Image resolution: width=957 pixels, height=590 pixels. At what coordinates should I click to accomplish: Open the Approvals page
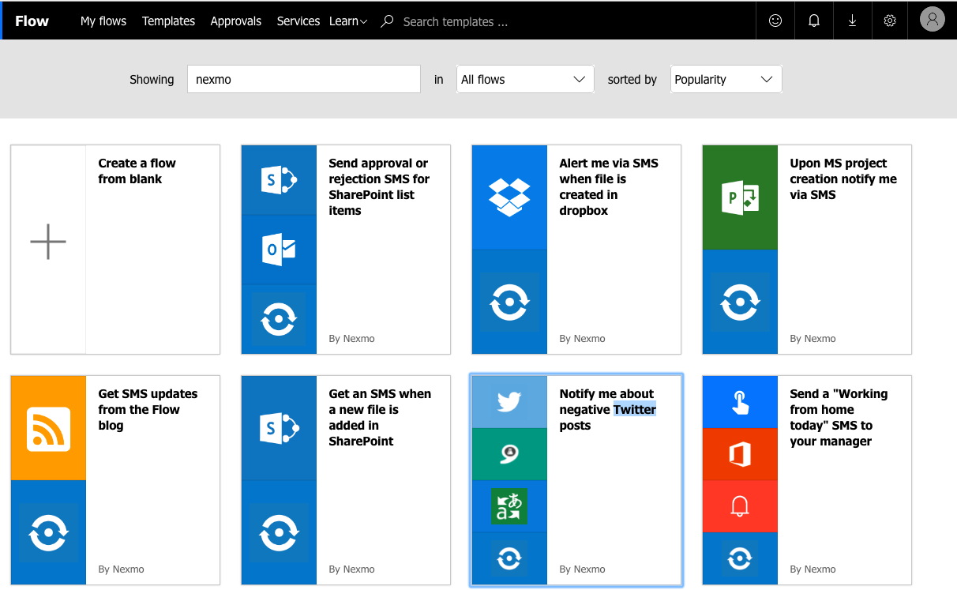(x=235, y=21)
